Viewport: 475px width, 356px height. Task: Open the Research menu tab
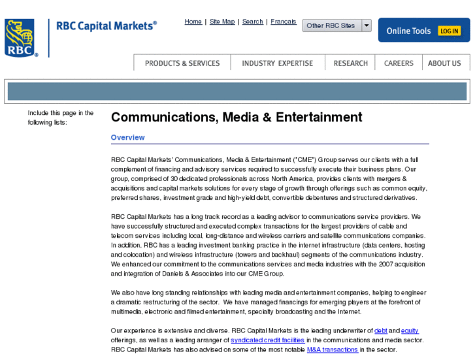pyautogui.click(x=350, y=63)
